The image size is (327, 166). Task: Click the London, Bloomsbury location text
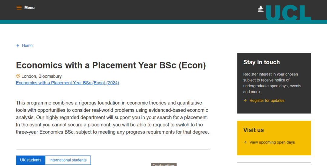(41, 76)
